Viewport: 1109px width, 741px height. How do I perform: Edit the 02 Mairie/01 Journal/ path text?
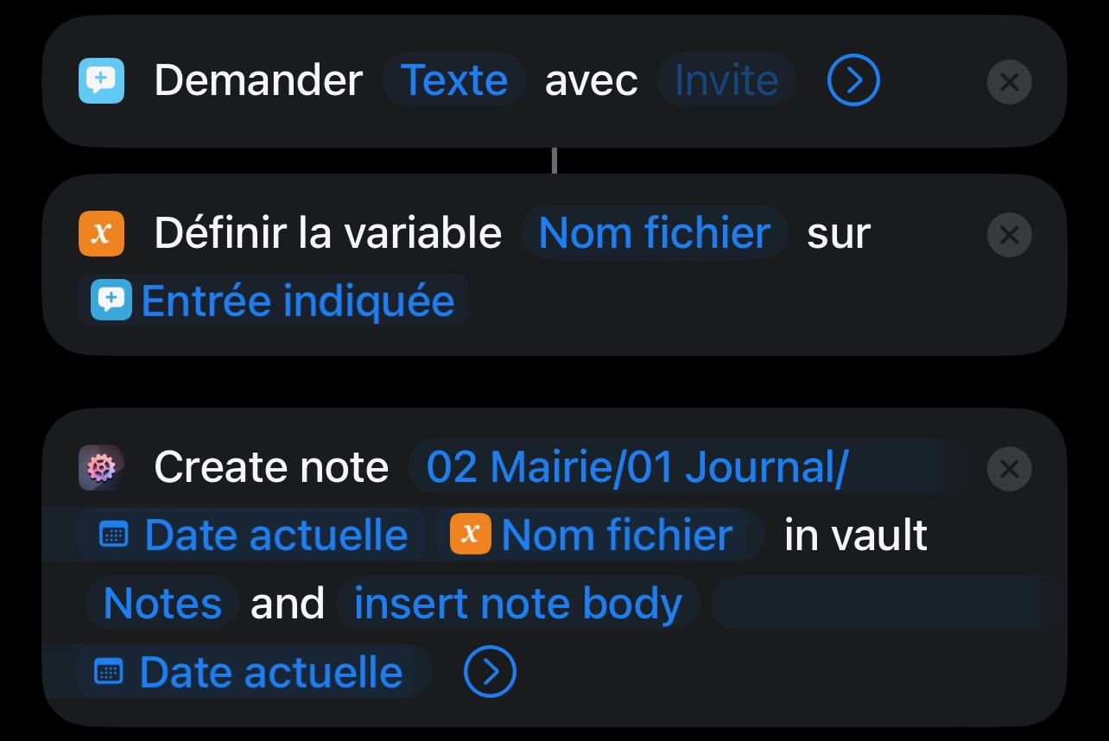pos(637,467)
